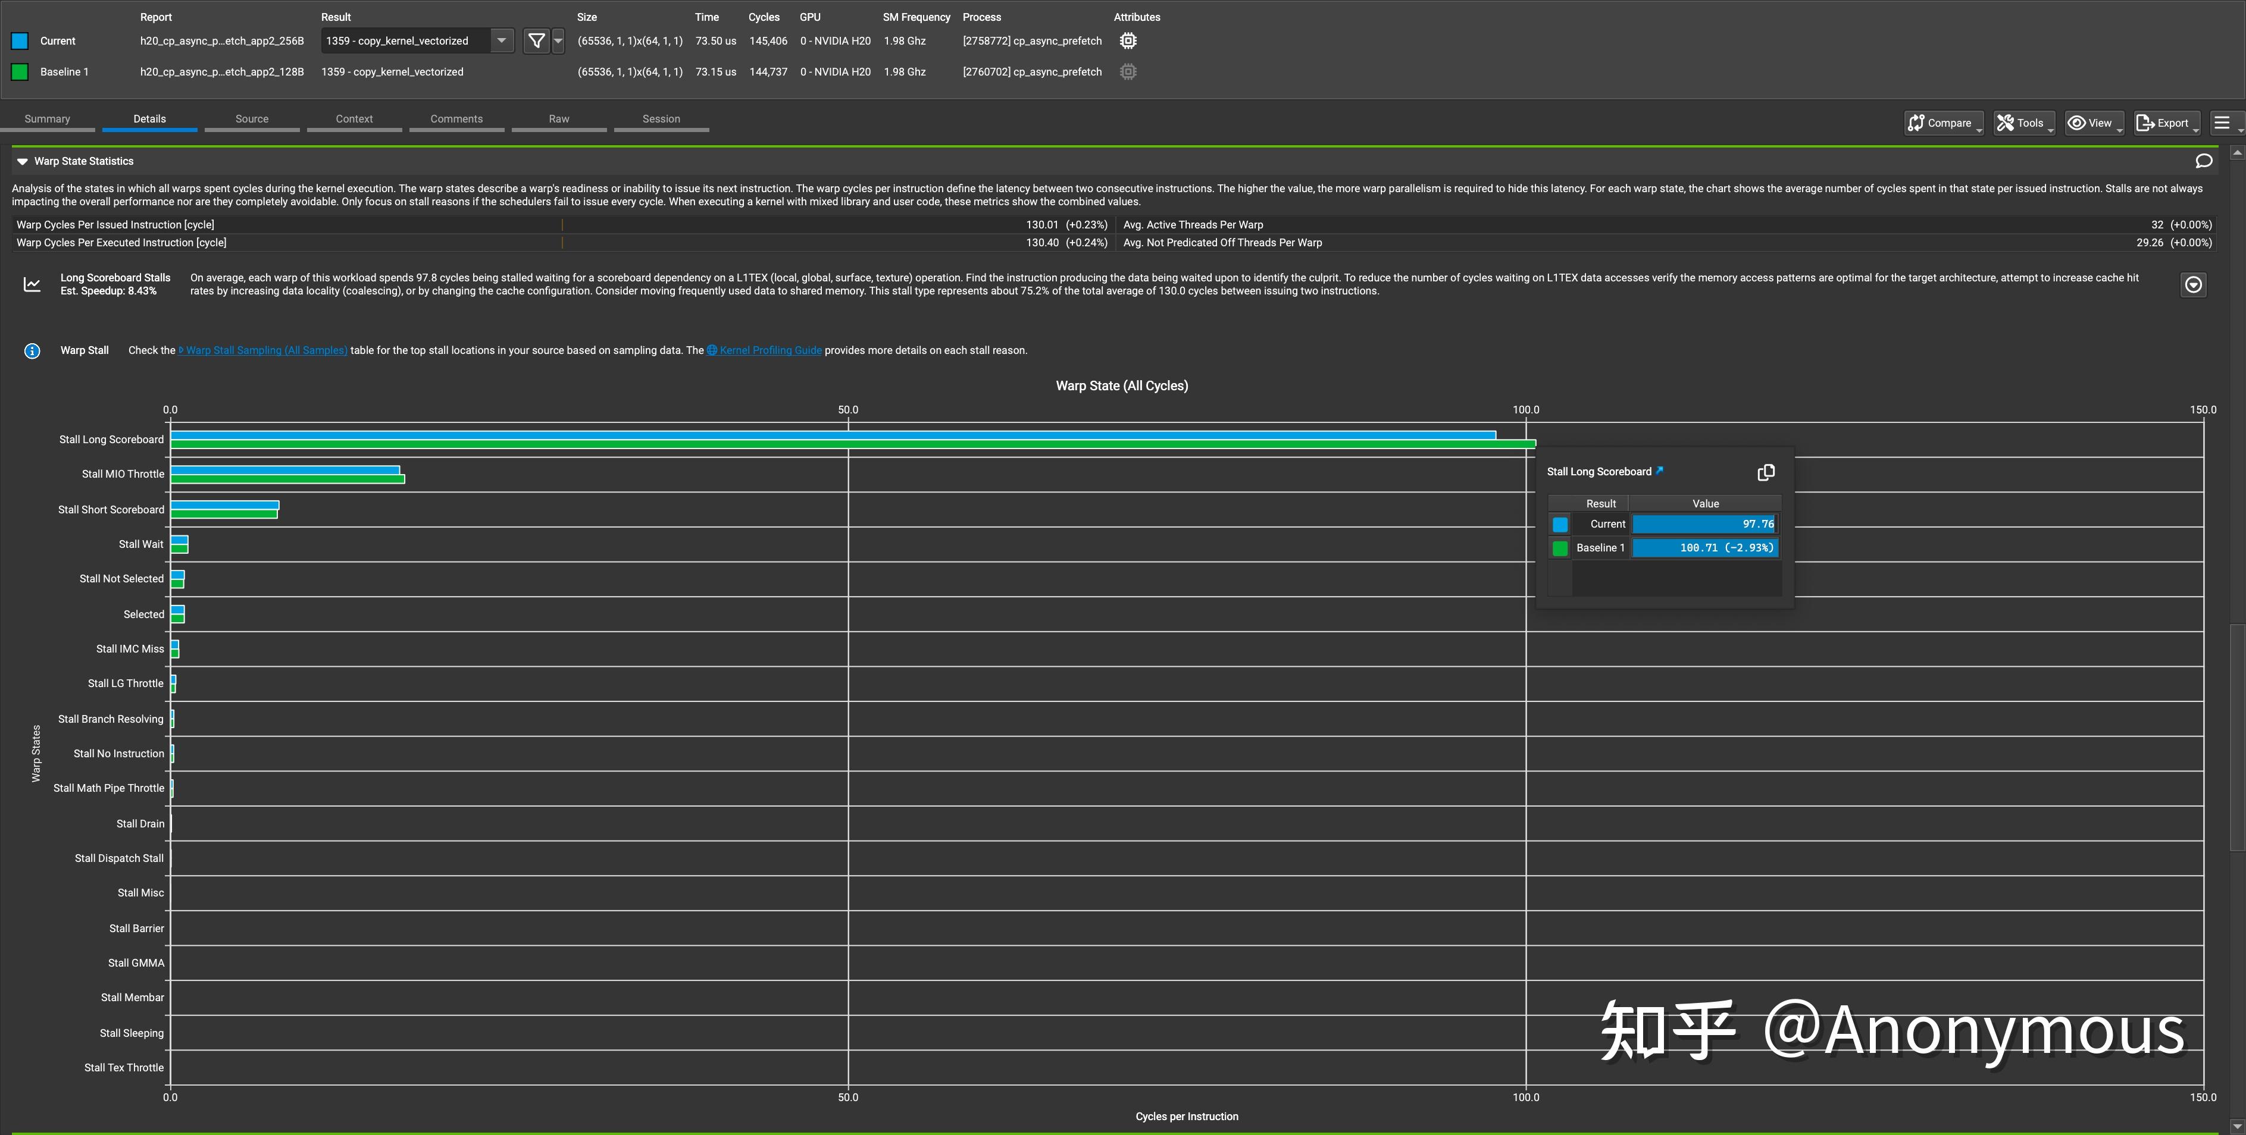Expand the Long Scoreboard Stalls rule details
2246x1135 pixels.
2194,284
